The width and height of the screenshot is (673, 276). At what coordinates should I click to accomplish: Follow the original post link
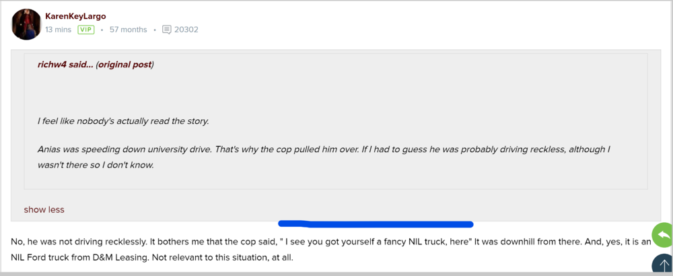coord(125,65)
